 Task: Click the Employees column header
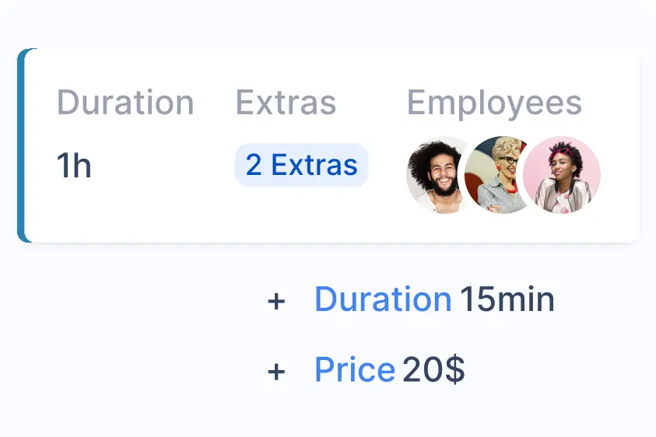tap(494, 103)
